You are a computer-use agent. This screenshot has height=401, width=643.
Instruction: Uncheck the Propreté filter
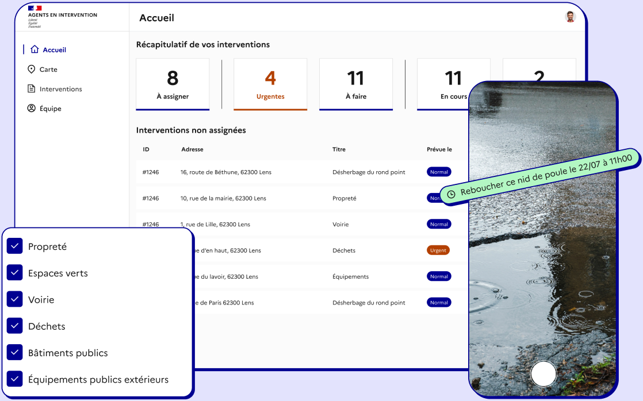click(x=15, y=246)
